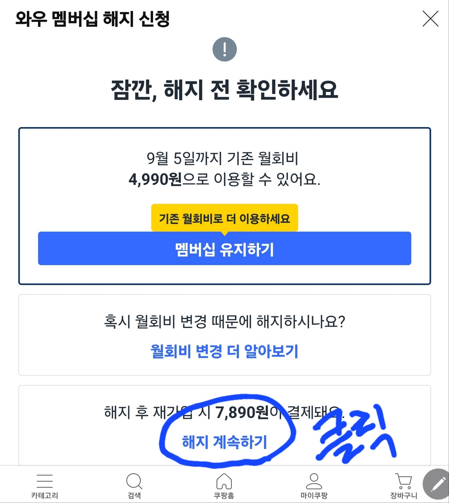The image size is (449, 503).
Task: Click the yellow 기존 월회비로 더 이용하세요 tooltip
Action: tap(224, 218)
